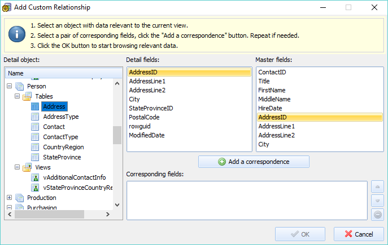Click the vAdditionalContactInfo view icon

tap(35, 177)
